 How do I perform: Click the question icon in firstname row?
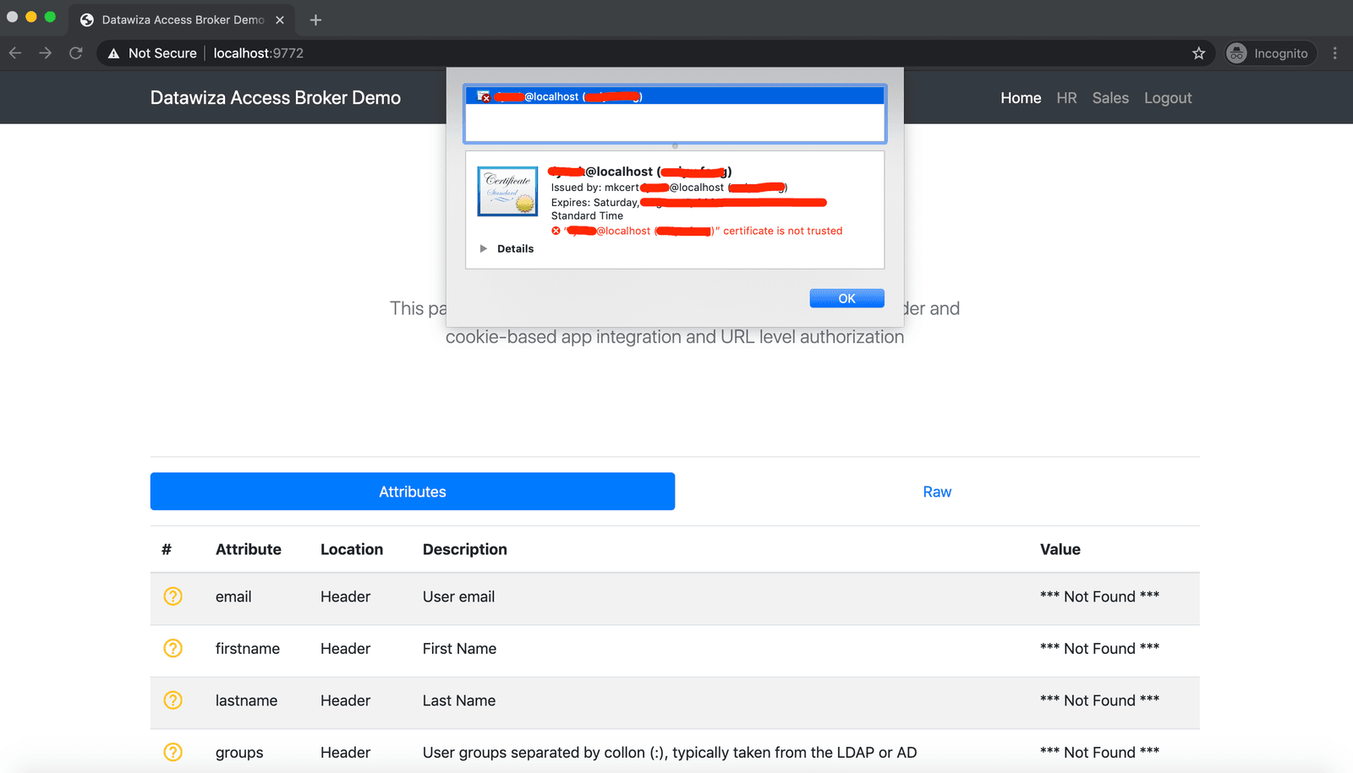pyautogui.click(x=173, y=648)
